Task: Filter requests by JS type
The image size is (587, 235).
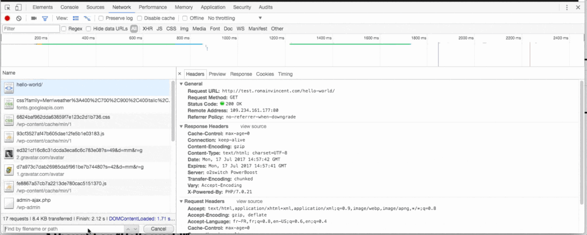Action: click(x=159, y=29)
